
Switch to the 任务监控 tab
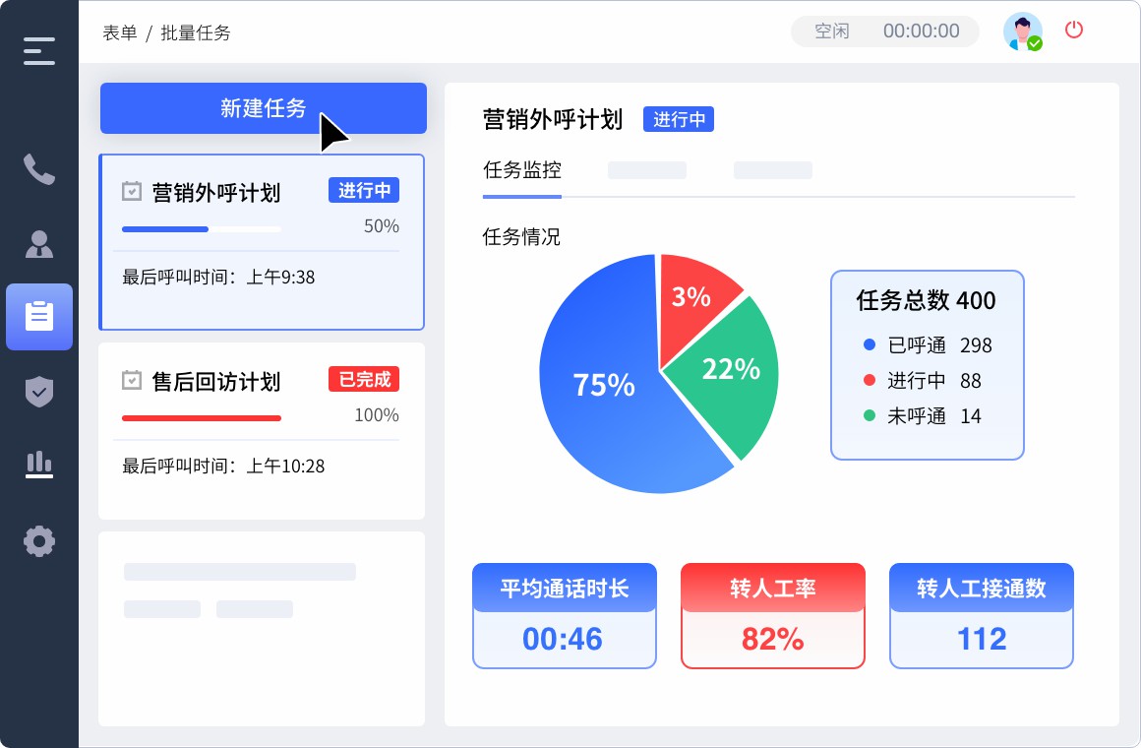[x=522, y=169]
